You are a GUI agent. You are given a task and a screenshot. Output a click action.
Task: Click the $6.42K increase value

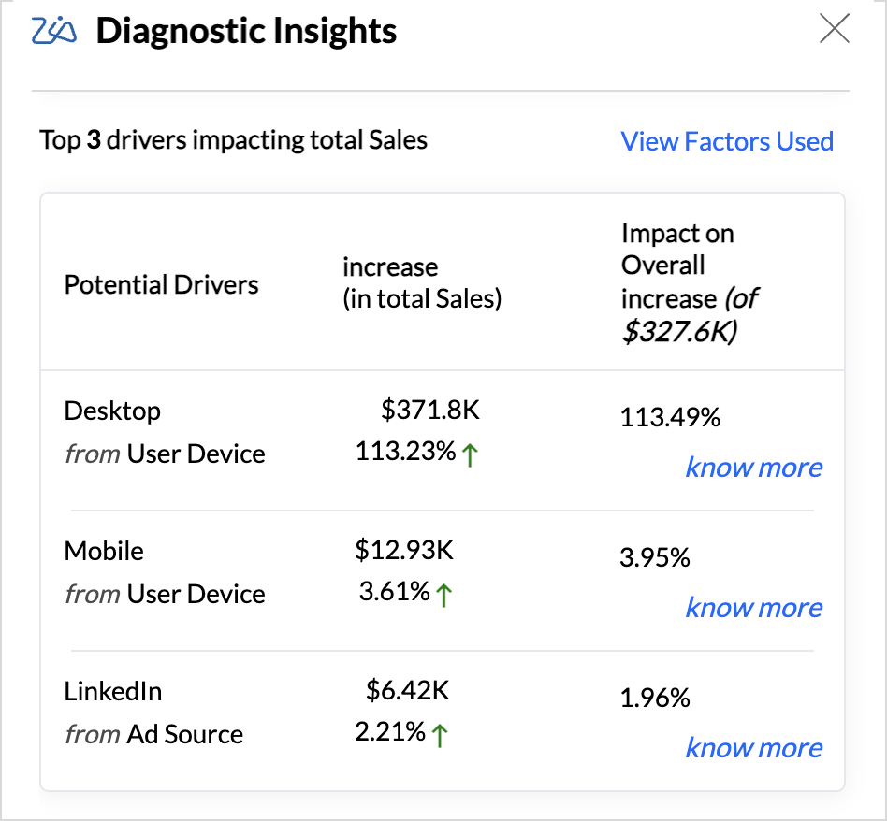408,690
